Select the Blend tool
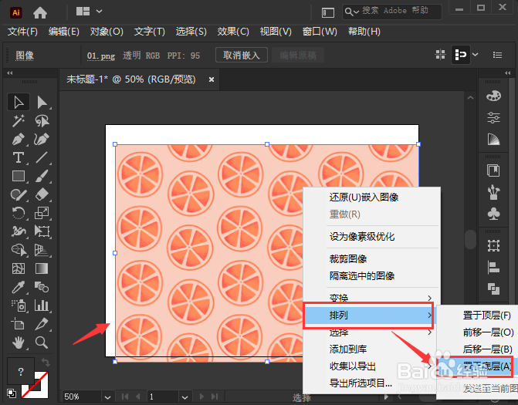 [x=42, y=287]
